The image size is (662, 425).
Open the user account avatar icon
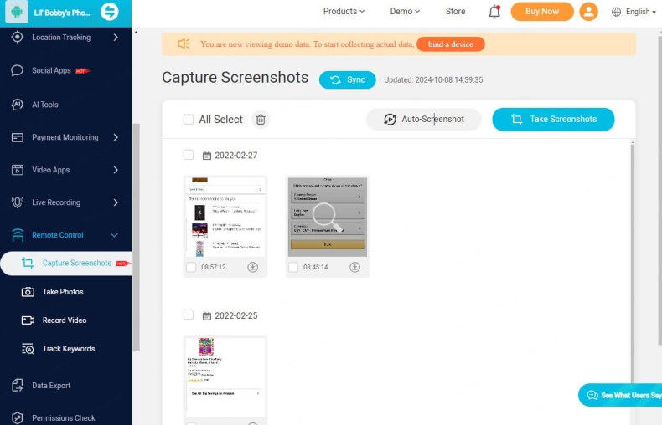tap(589, 12)
